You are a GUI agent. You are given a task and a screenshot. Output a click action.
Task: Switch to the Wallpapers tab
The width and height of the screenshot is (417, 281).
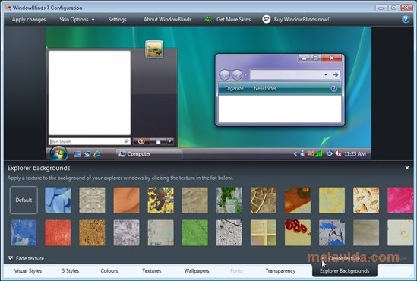(x=197, y=271)
